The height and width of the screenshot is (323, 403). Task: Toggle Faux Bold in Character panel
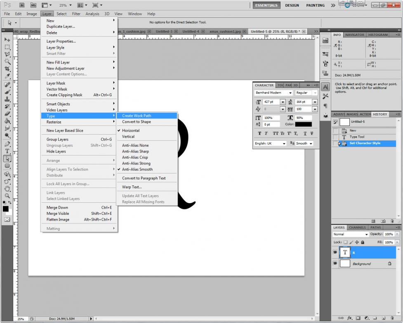259,133
